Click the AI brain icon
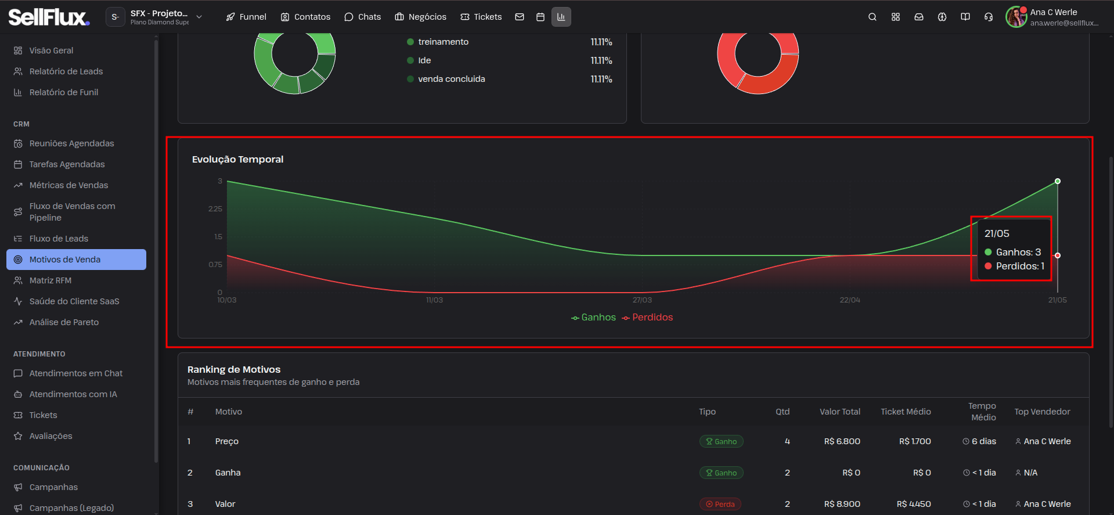Screen dimensions: 1114x515 point(942,17)
